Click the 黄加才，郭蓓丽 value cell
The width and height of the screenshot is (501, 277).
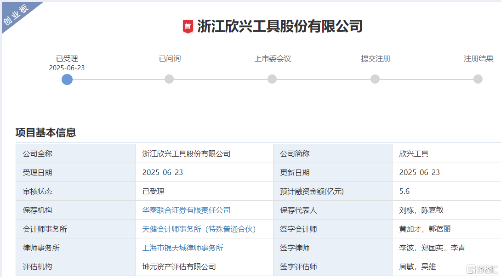coord(447,229)
